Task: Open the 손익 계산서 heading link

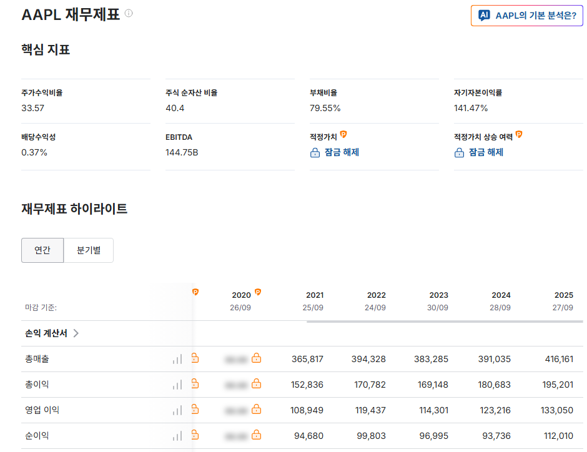Action: pyautogui.click(x=46, y=333)
